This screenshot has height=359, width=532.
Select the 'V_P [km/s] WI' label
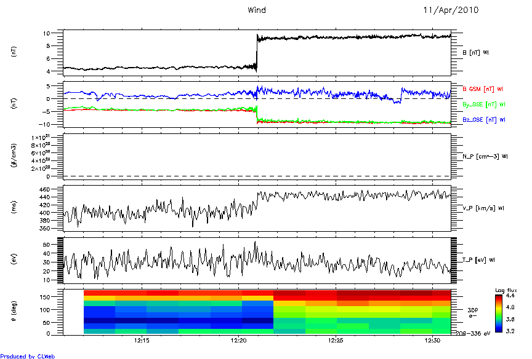pyautogui.click(x=483, y=208)
